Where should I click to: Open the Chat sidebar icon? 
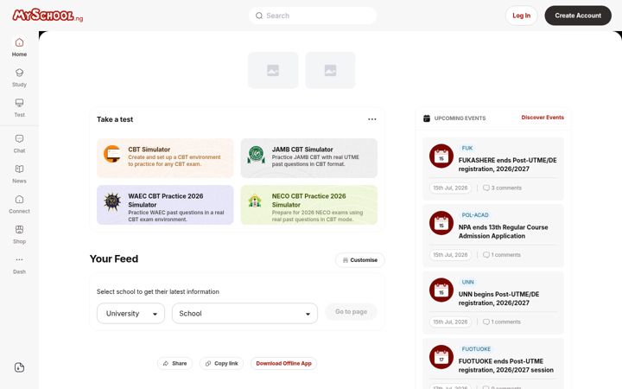pyautogui.click(x=19, y=138)
